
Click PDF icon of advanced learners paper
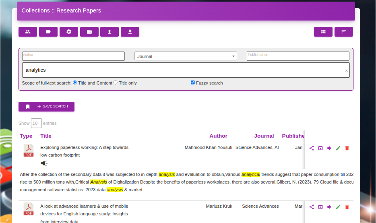pos(29,209)
